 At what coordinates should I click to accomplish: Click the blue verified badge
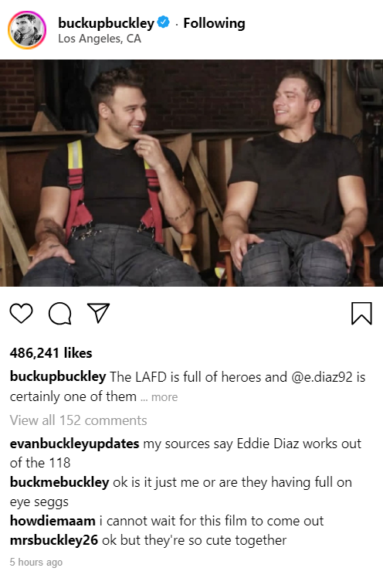[163, 22]
